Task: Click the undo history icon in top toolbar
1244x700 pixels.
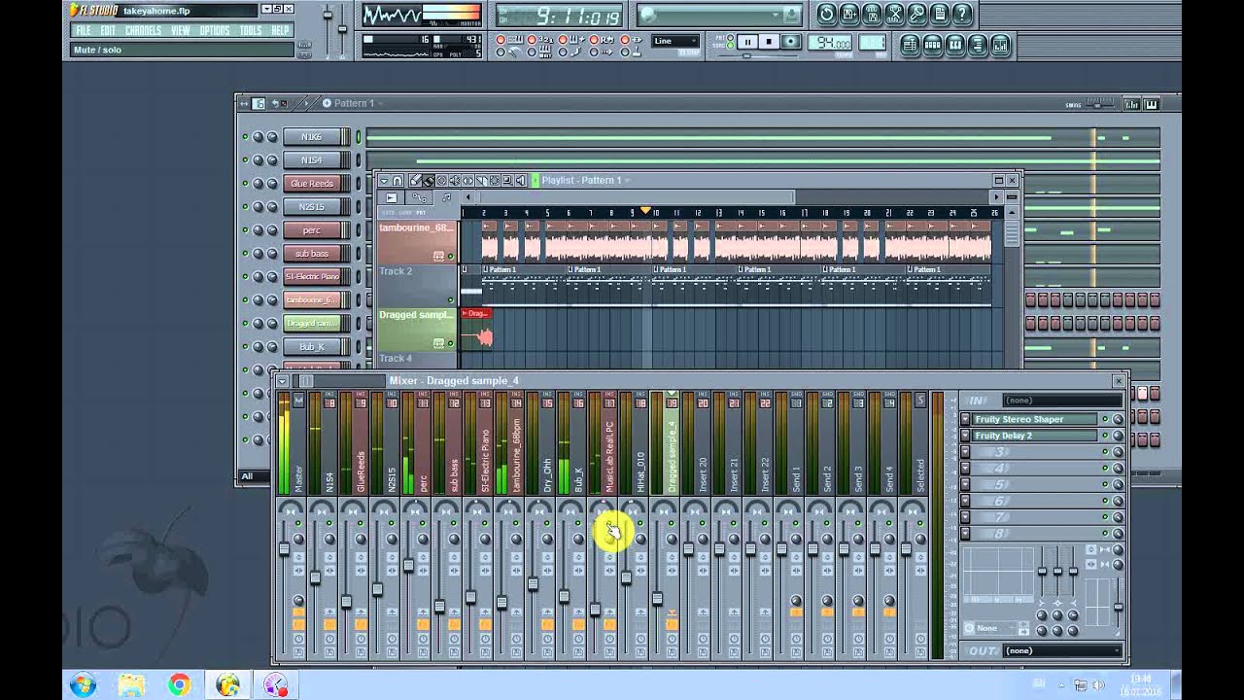Action: 826,14
